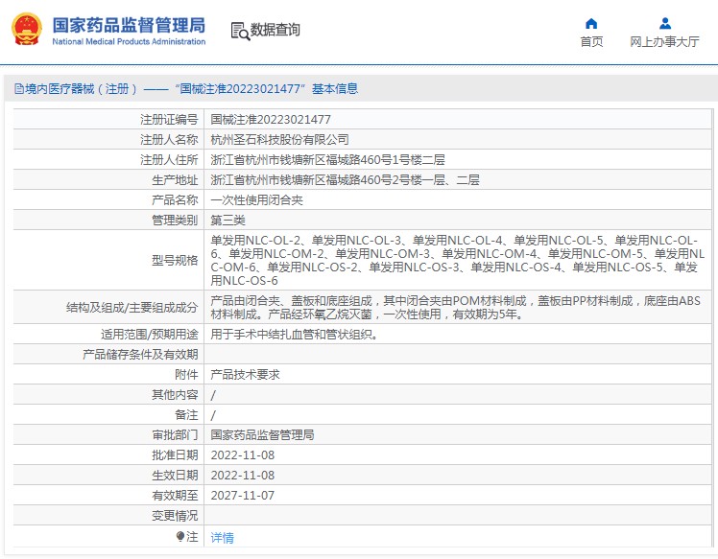Click the 变更情况 row label
This screenshot has width=718, height=559.
175,516
